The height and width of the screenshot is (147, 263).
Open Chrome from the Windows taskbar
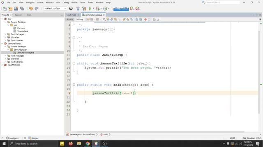(x=88, y=143)
